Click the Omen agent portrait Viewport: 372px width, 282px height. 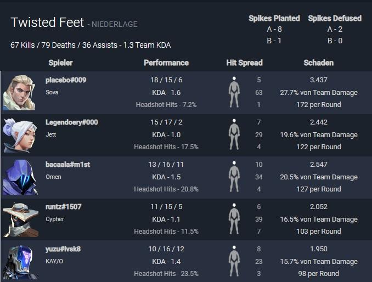pyautogui.click(x=20, y=177)
